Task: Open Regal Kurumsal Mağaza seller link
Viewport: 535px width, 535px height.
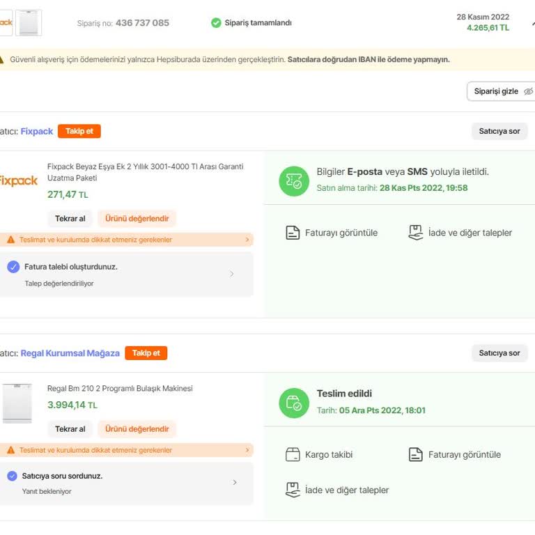Action: [x=70, y=353]
